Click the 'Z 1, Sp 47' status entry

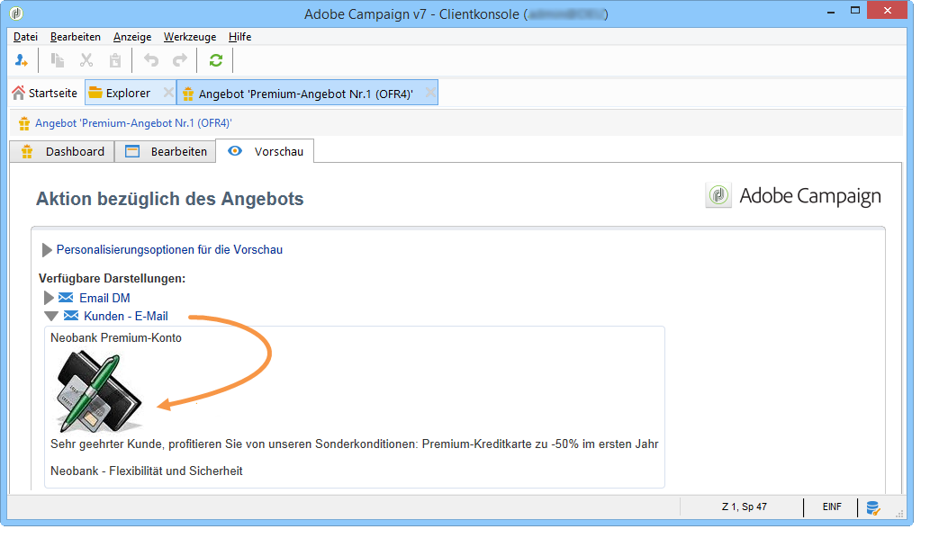745,507
